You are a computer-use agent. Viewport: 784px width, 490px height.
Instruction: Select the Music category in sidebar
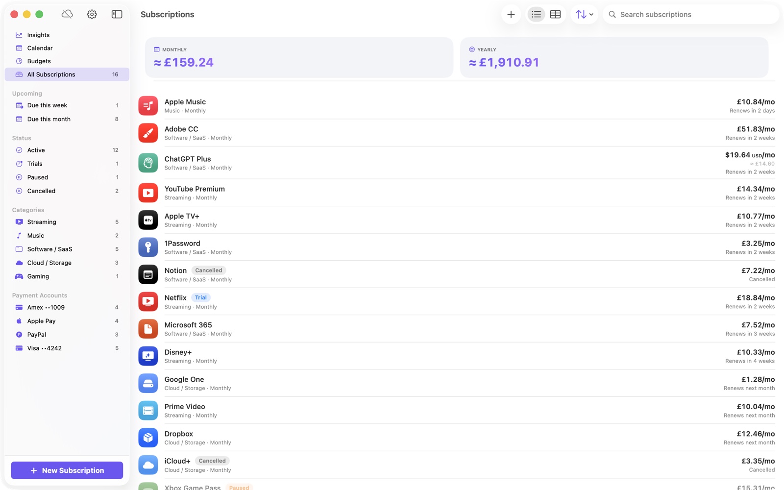(67, 236)
